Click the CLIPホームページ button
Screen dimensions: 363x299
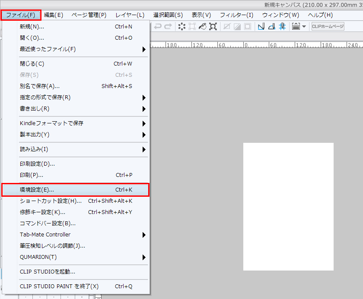pyautogui.click(x=328, y=27)
